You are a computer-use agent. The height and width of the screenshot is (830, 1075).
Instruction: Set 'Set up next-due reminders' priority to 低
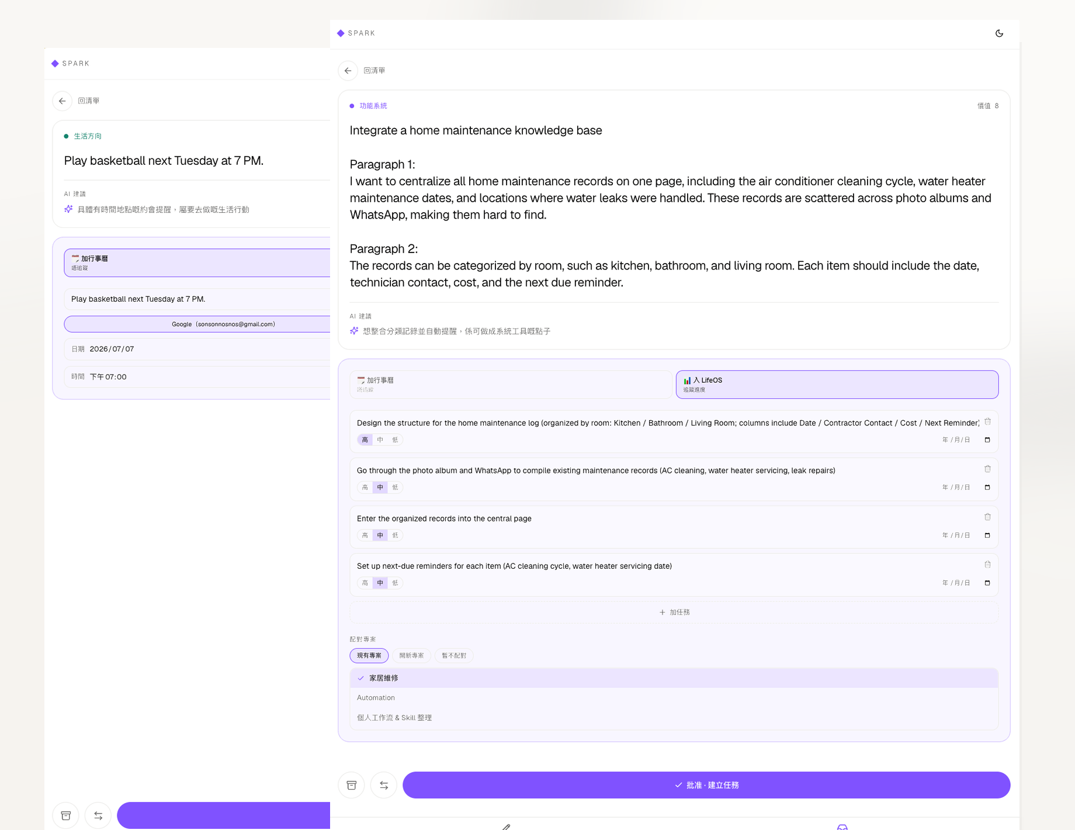coord(395,583)
